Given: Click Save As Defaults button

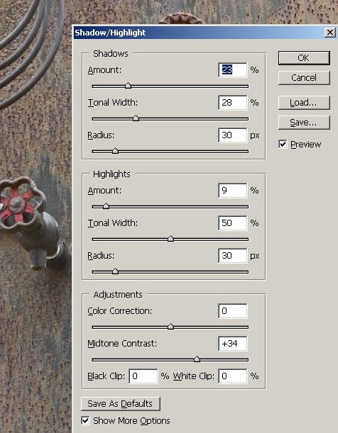Looking at the screenshot, I should click(x=121, y=404).
